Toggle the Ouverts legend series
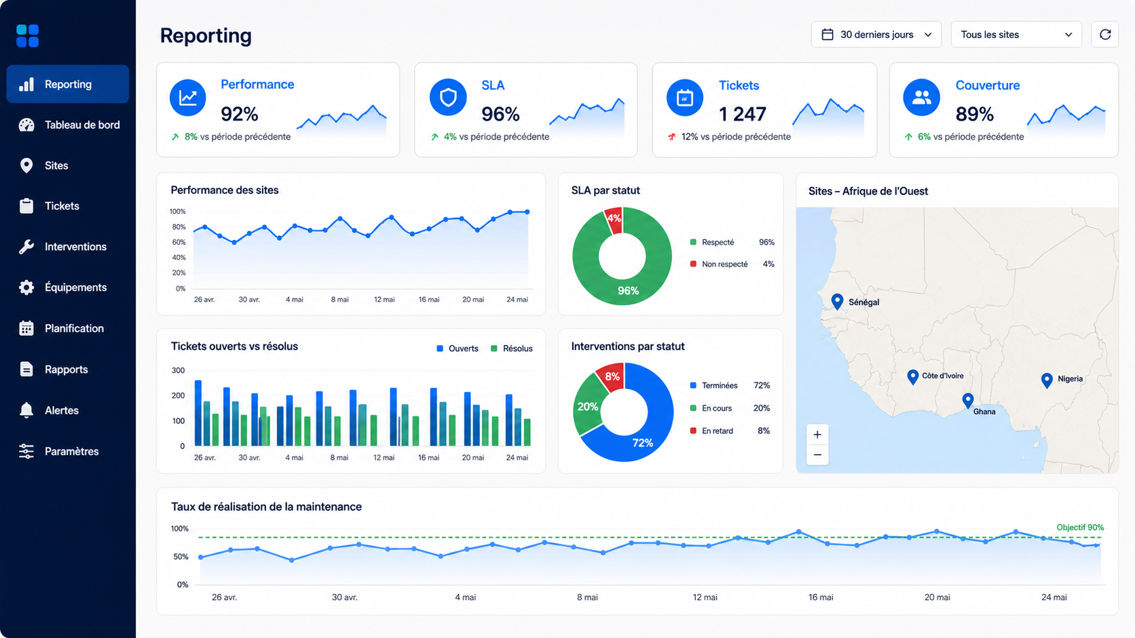This screenshot has height=638, width=1135. pos(458,348)
